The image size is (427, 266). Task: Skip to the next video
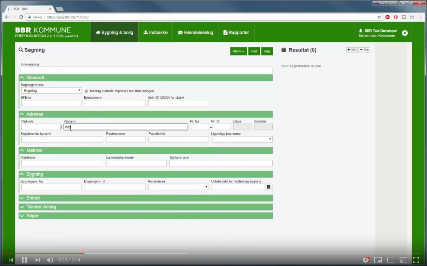(37, 260)
